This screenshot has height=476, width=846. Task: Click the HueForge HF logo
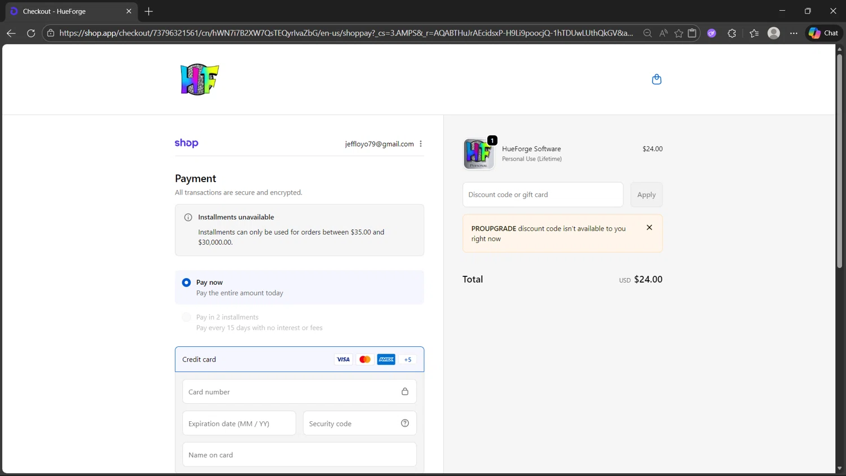pyautogui.click(x=200, y=80)
